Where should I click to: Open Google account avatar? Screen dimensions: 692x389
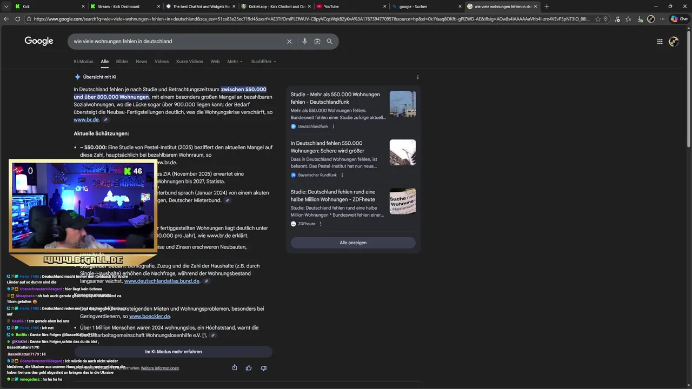(x=674, y=41)
